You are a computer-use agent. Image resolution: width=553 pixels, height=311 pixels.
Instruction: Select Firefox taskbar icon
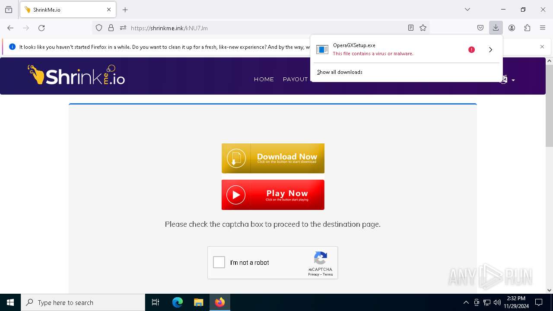(x=220, y=302)
